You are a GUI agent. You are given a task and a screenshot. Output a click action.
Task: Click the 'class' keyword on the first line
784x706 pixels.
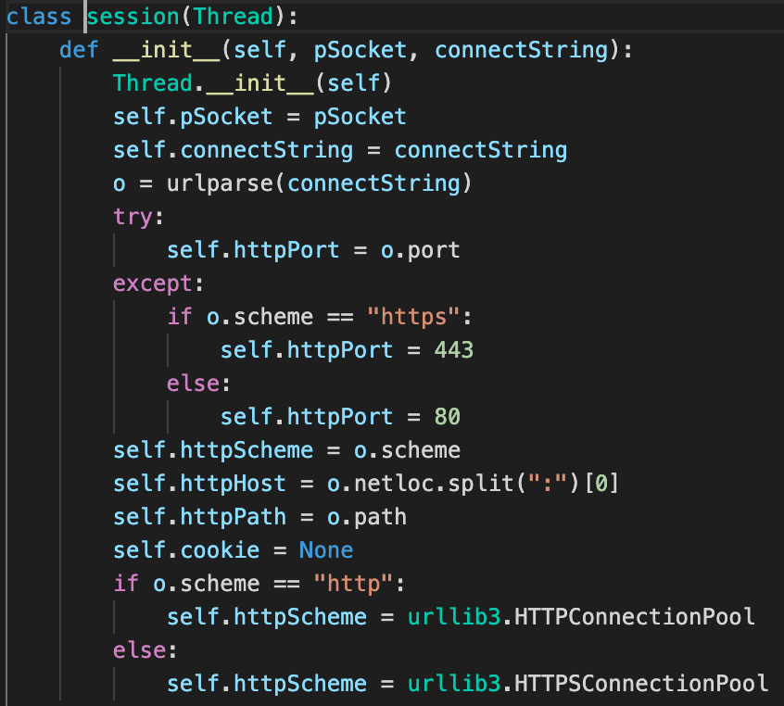39,17
